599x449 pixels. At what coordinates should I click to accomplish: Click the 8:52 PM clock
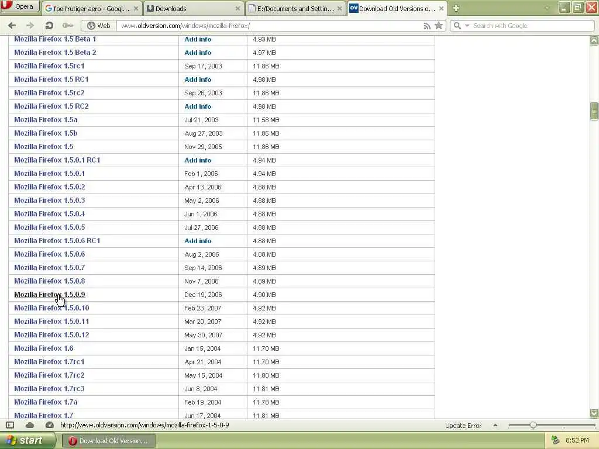point(577,441)
